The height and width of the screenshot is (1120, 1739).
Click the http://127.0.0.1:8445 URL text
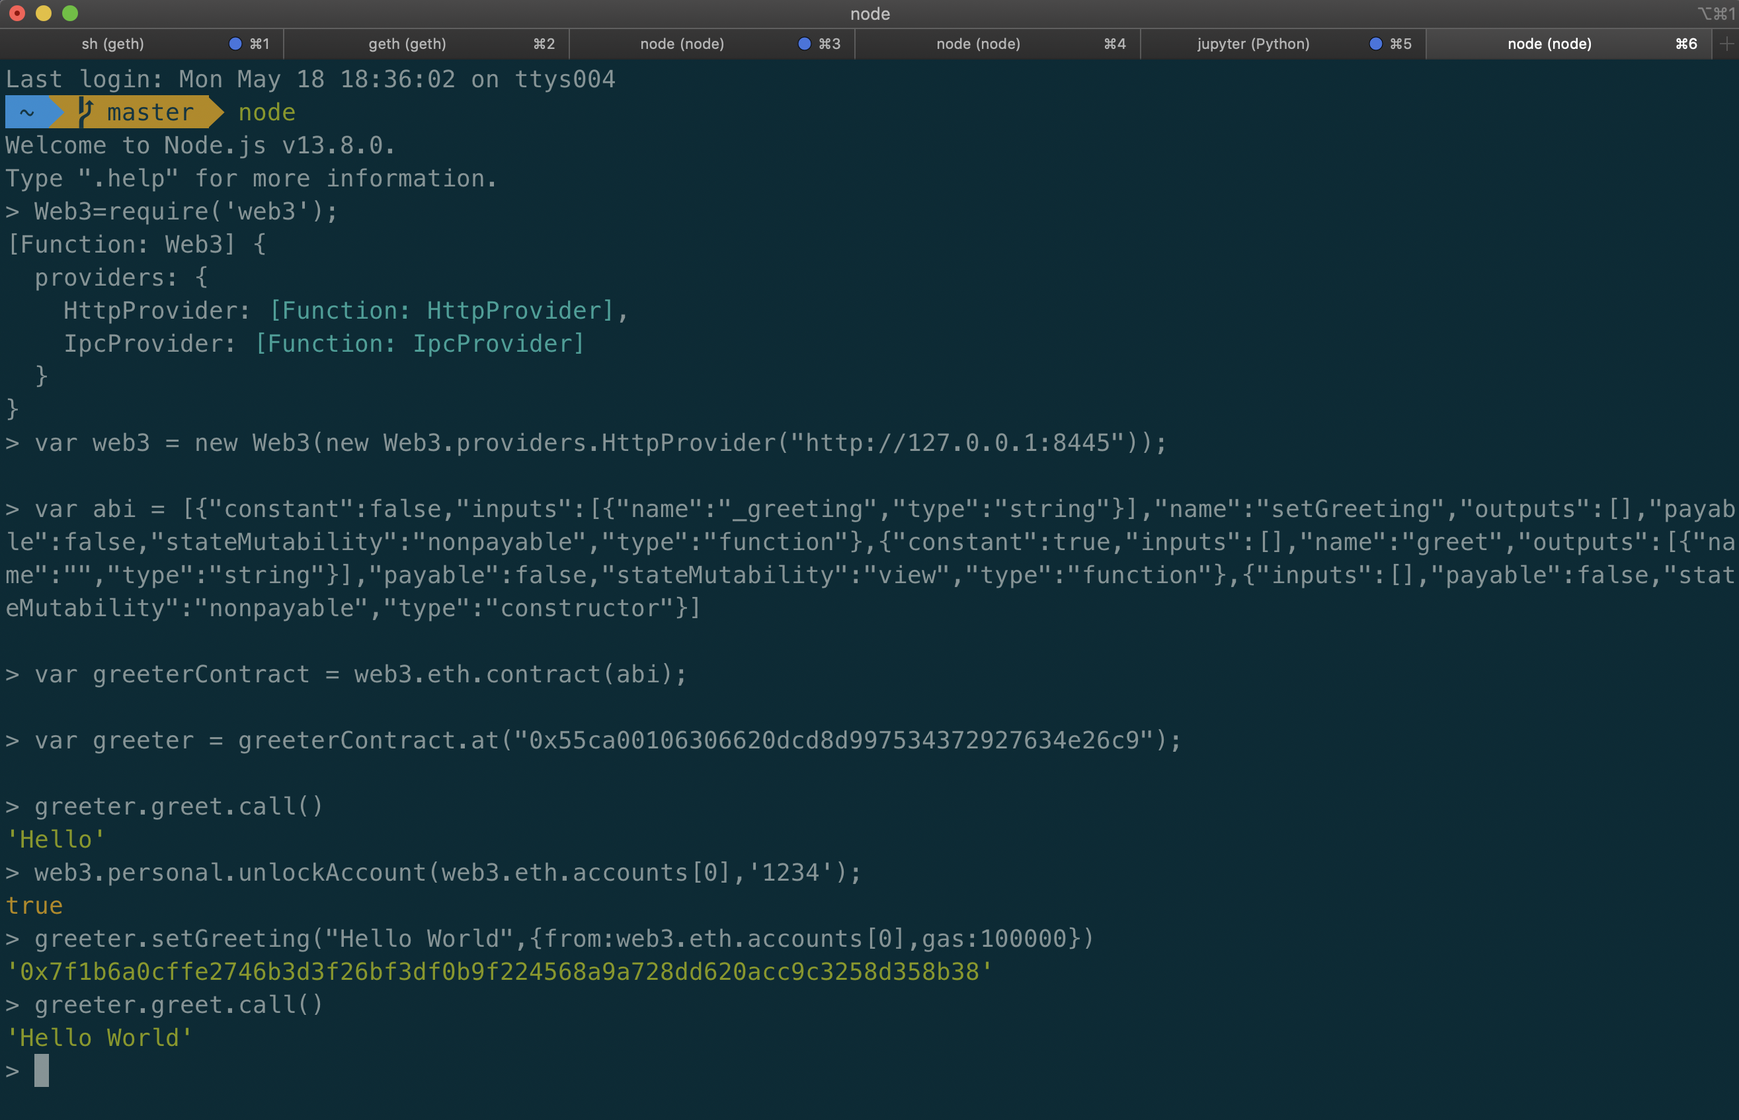(x=957, y=442)
